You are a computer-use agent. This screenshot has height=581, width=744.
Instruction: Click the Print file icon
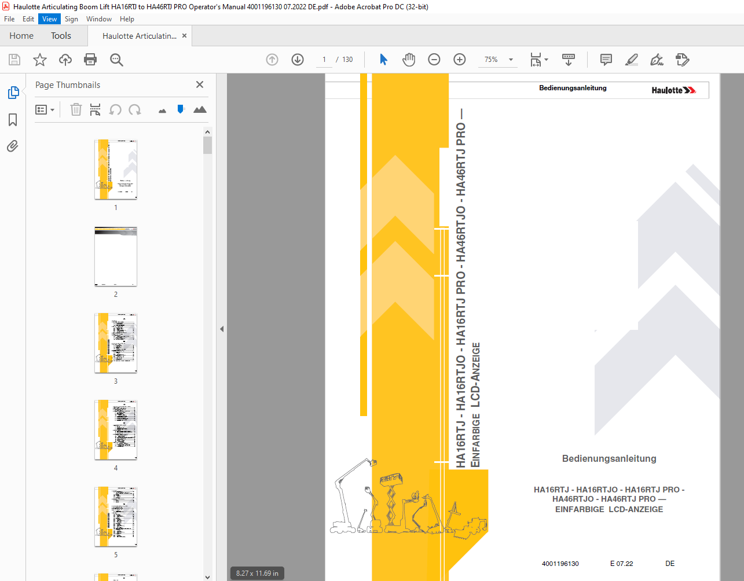tap(90, 60)
